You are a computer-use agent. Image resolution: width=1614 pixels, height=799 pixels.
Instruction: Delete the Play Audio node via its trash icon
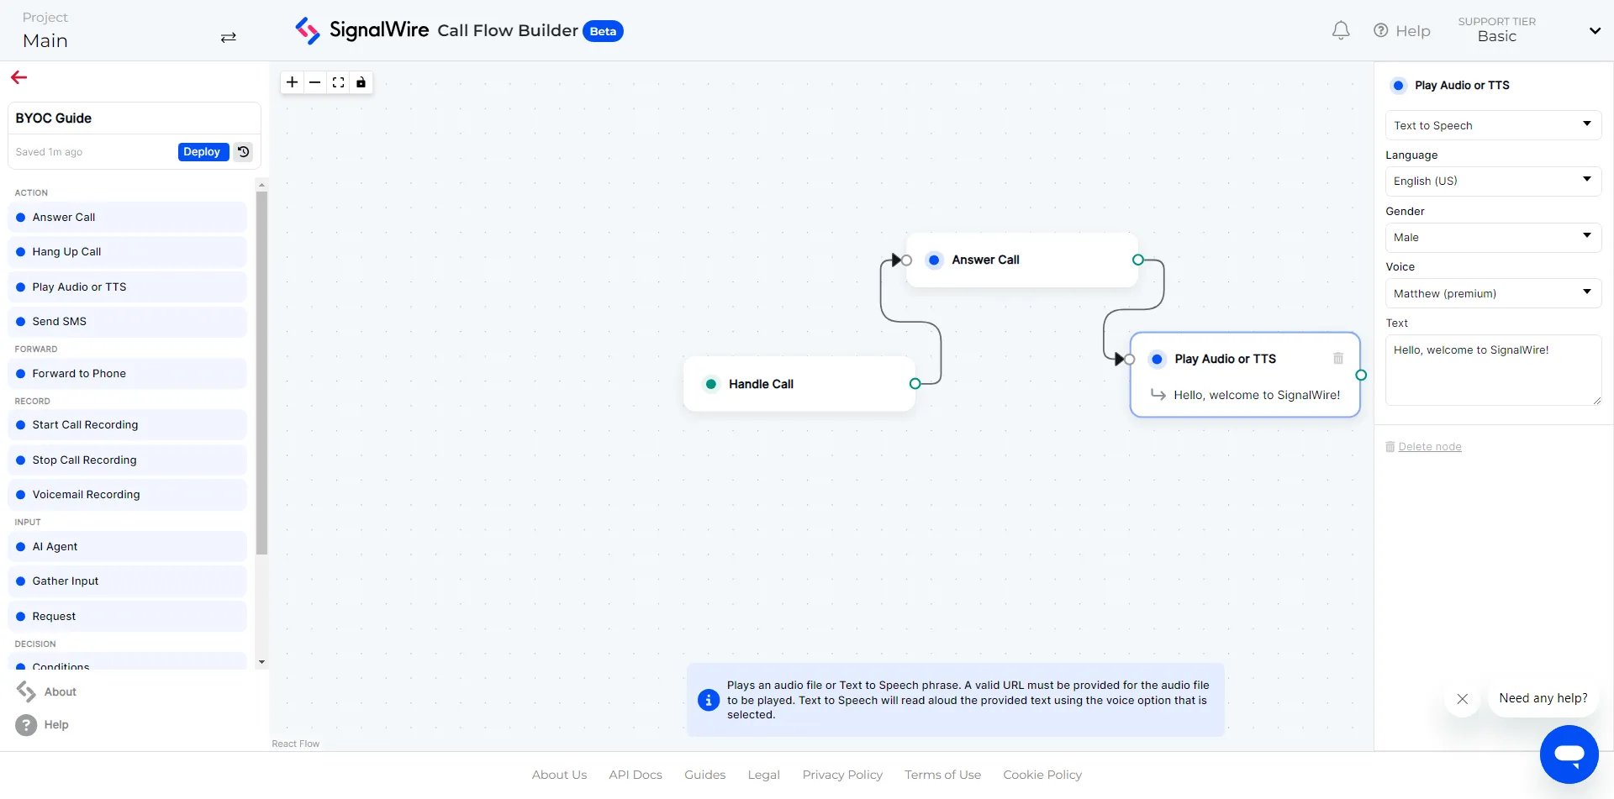[1338, 358]
